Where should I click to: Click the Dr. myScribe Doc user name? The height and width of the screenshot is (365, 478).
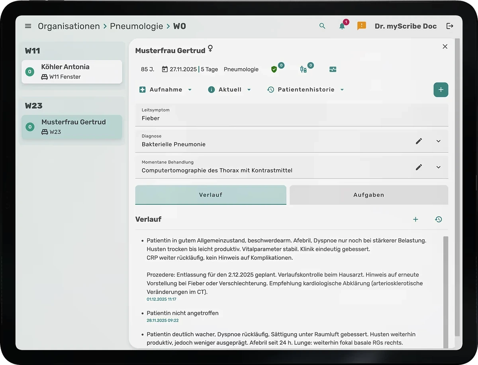coord(406,26)
